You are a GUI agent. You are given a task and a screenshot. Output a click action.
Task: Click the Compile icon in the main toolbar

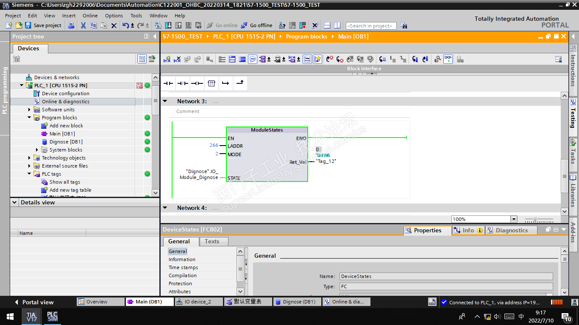pyautogui.click(x=158, y=25)
